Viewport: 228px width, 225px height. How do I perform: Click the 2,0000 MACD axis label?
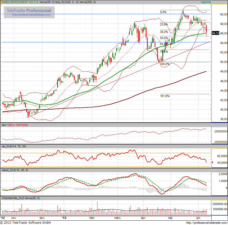[223, 174]
